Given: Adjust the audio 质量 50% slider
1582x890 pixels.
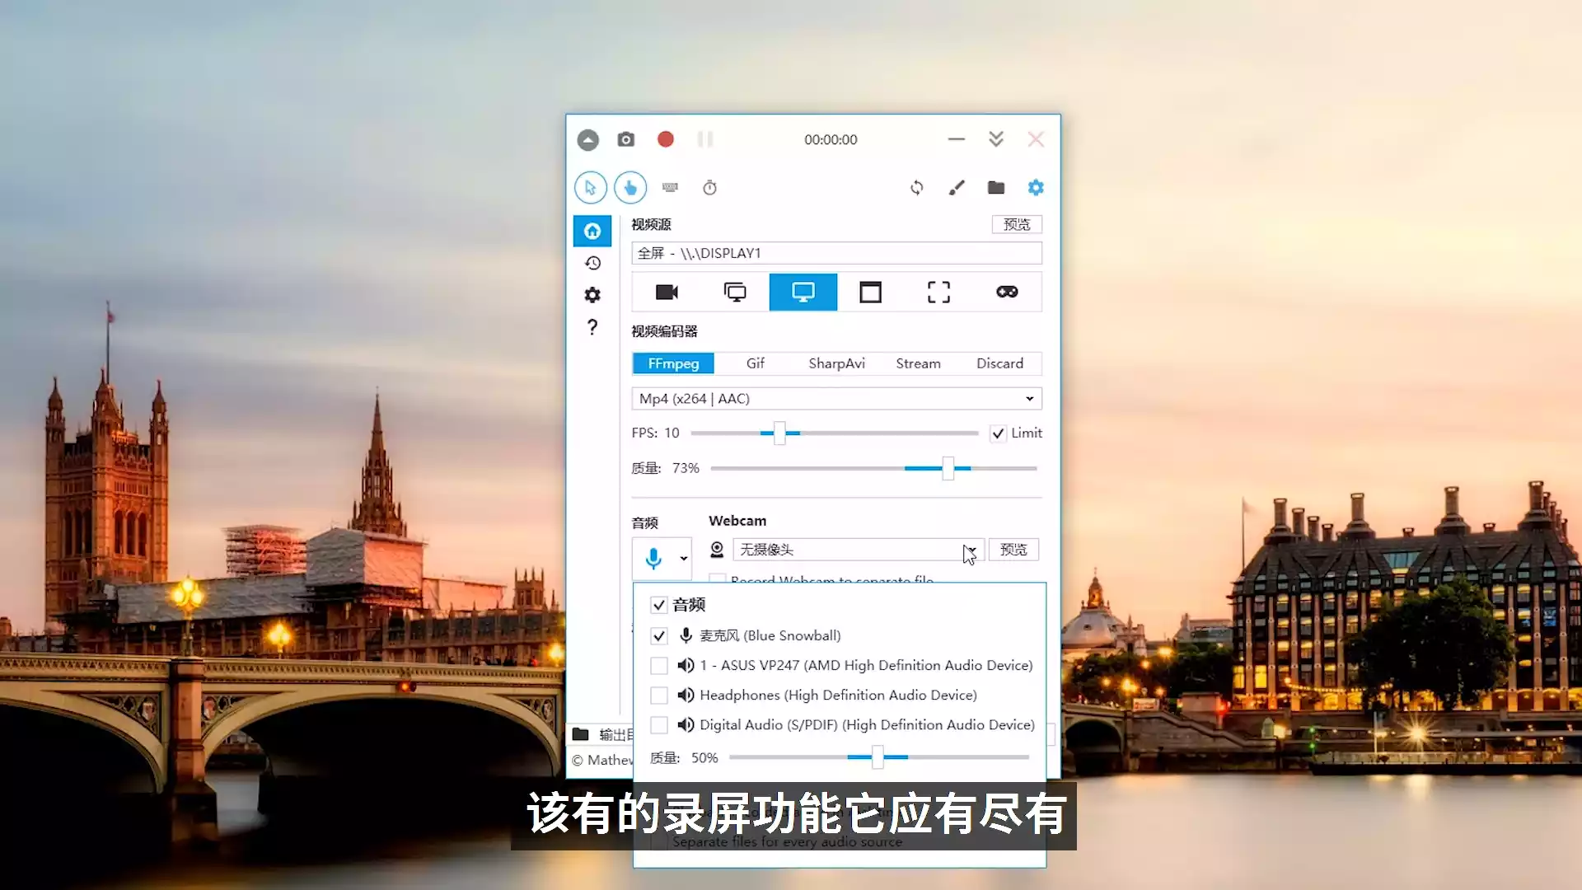Looking at the screenshot, I should click(x=878, y=757).
